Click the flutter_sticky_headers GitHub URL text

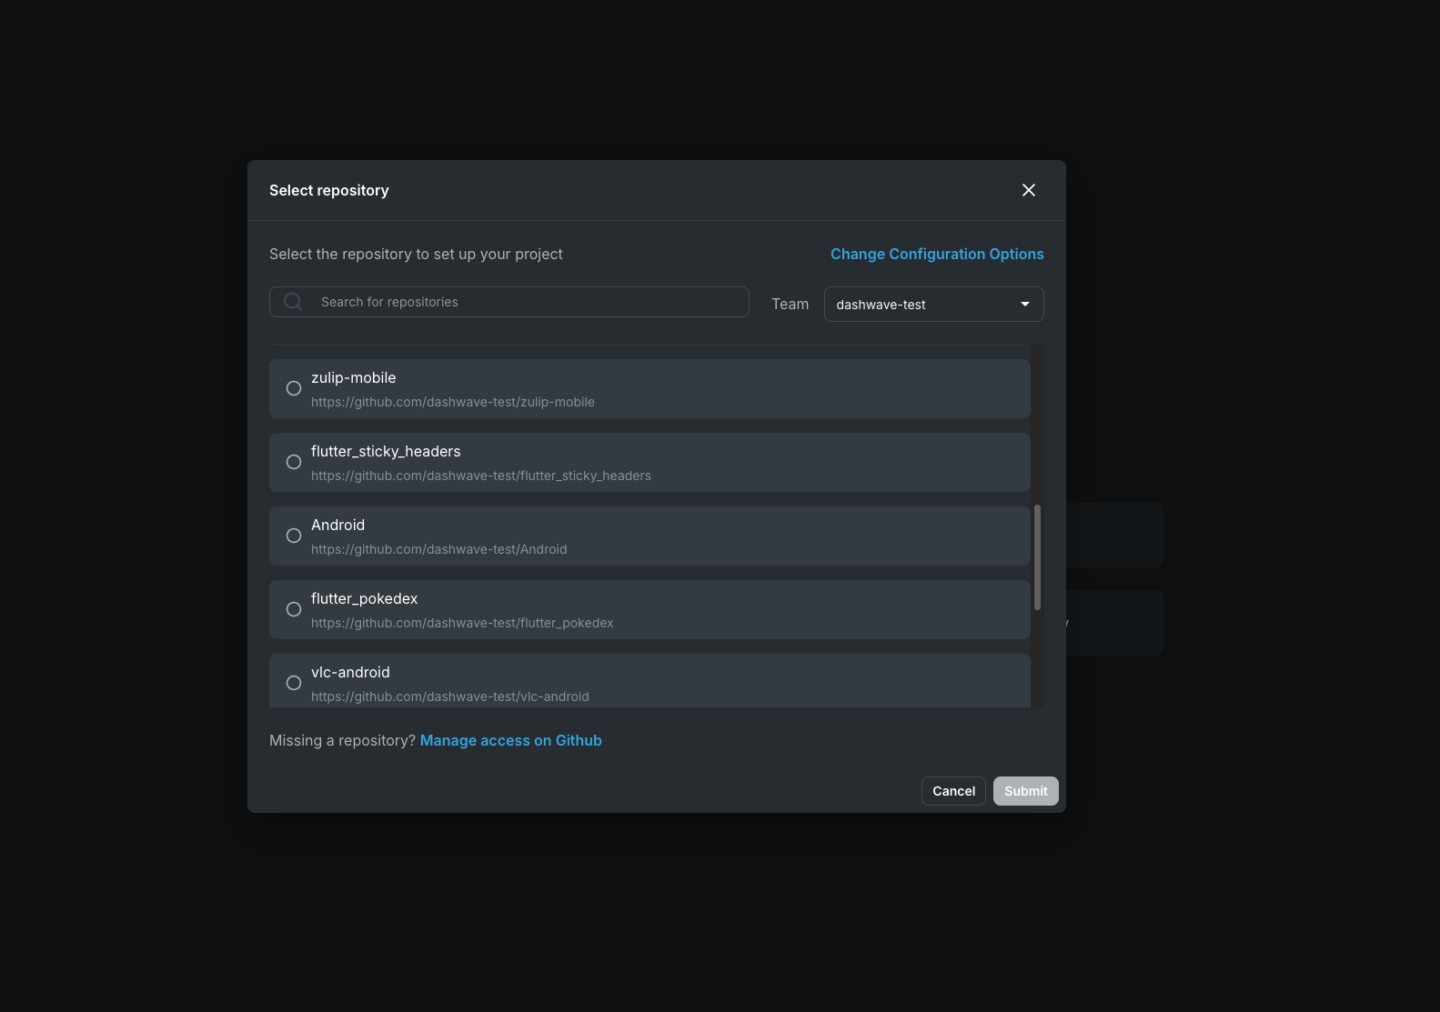(480, 476)
